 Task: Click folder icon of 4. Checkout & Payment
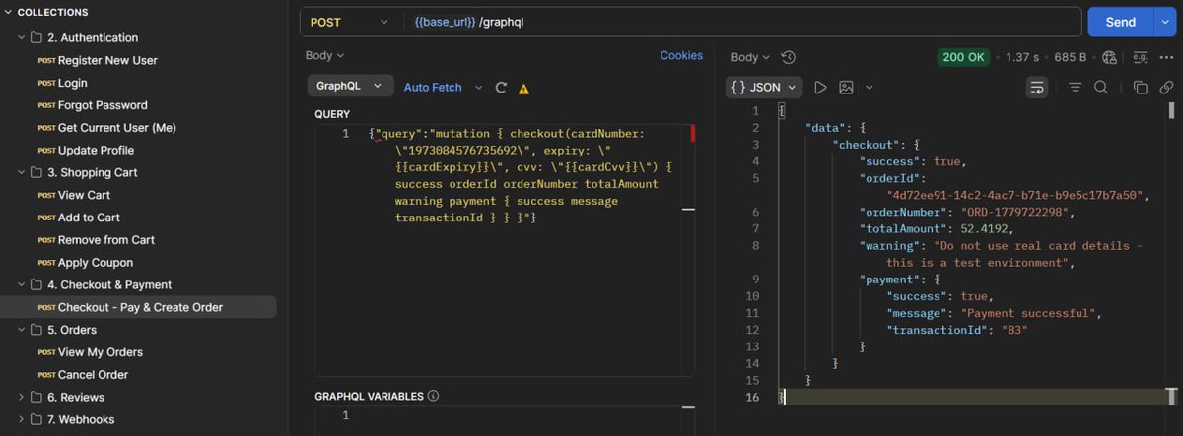click(x=36, y=284)
